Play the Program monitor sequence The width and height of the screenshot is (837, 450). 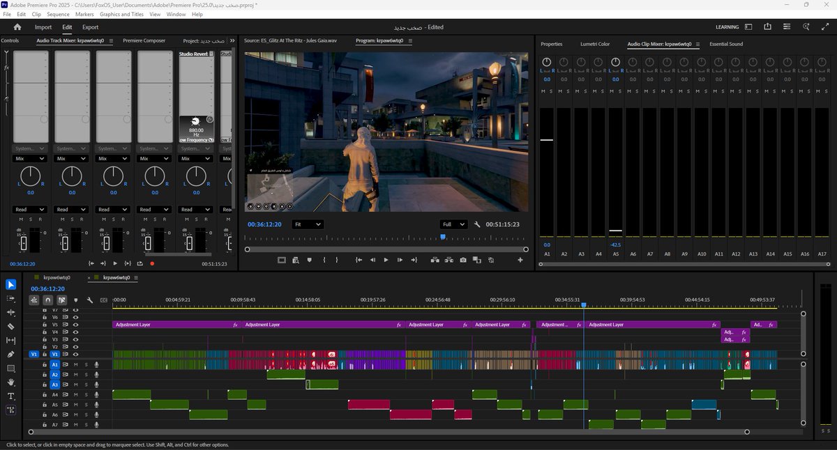tap(386, 260)
